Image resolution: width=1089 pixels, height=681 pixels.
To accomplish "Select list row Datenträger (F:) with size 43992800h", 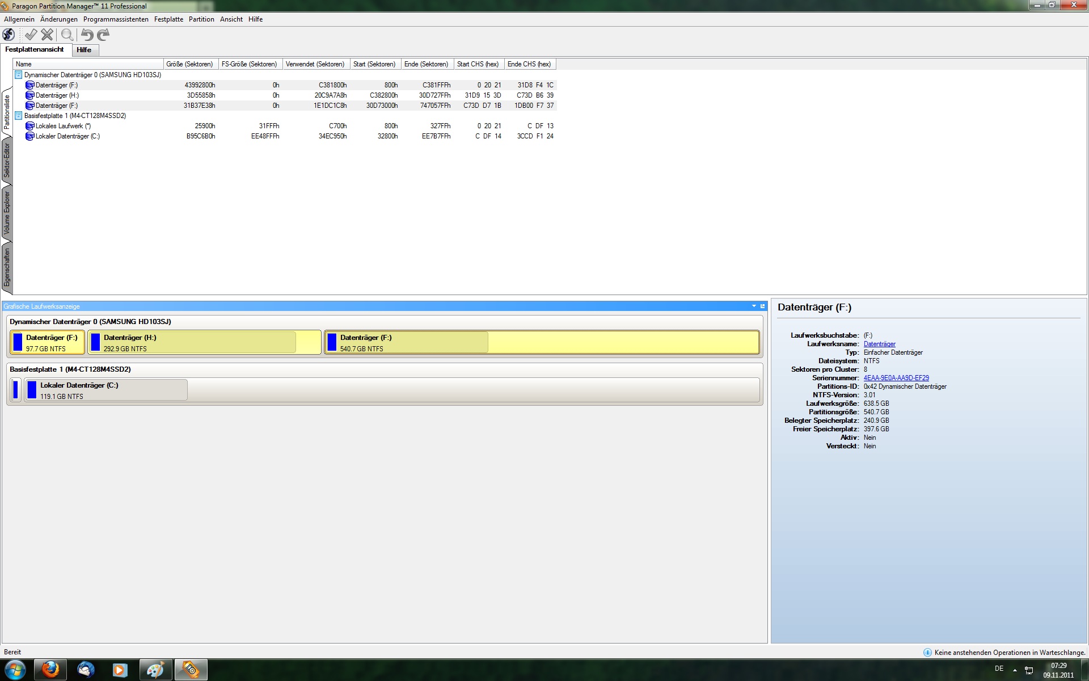I will tap(284, 85).
